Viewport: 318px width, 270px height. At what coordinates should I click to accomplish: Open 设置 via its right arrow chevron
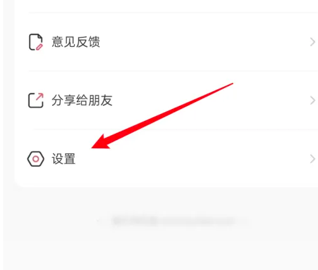click(x=312, y=159)
